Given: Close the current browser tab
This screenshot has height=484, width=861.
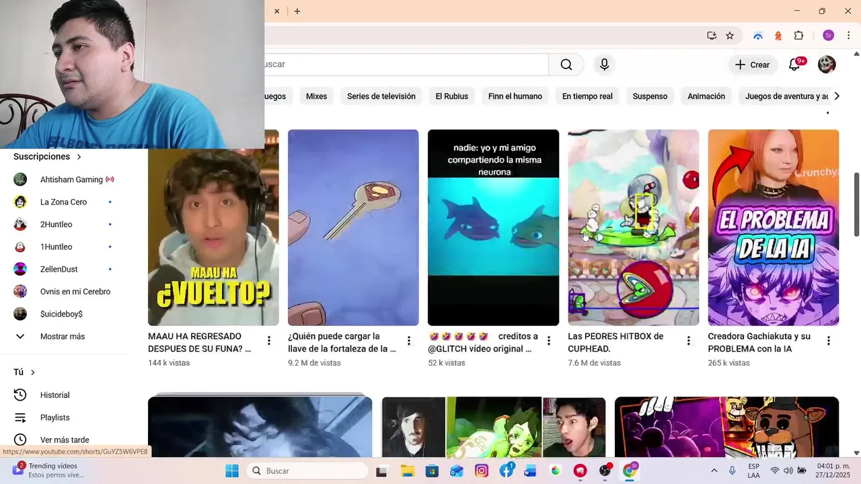Looking at the screenshot, I should 276,11.
